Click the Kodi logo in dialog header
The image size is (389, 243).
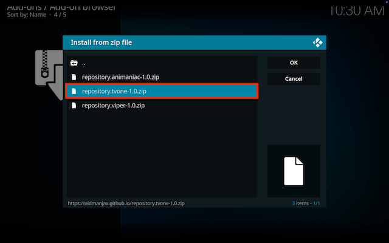coord(317,43)
